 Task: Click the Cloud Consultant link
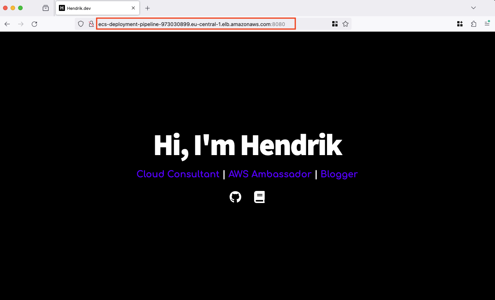[178, 174]
